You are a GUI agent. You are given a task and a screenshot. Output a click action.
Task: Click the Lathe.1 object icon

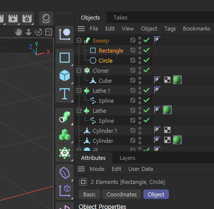(x=87, y=91)
